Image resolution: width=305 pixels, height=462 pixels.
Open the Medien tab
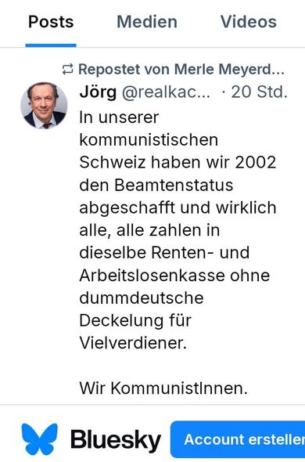point(147,22)
